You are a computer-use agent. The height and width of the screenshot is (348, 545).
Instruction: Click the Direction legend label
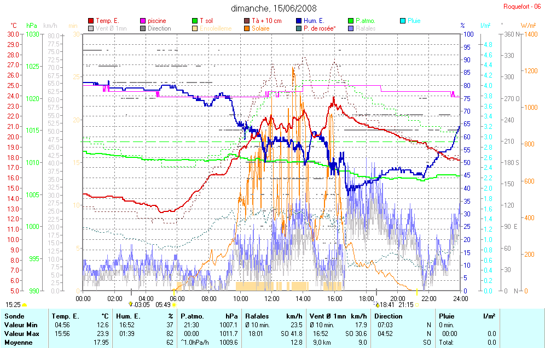tap(159, 28)
